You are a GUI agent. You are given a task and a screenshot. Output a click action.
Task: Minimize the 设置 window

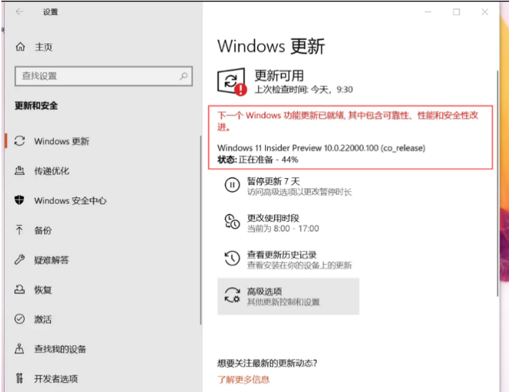point(428,12)
